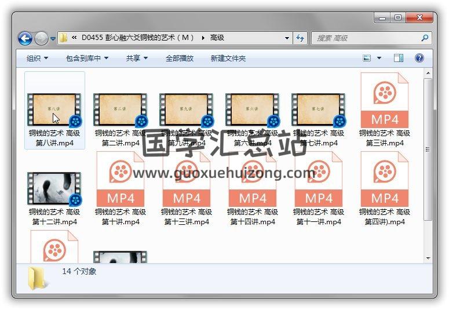Click the 新建文件夹 button
Viewport: 449px width, 310px height.
coord(228,59)
